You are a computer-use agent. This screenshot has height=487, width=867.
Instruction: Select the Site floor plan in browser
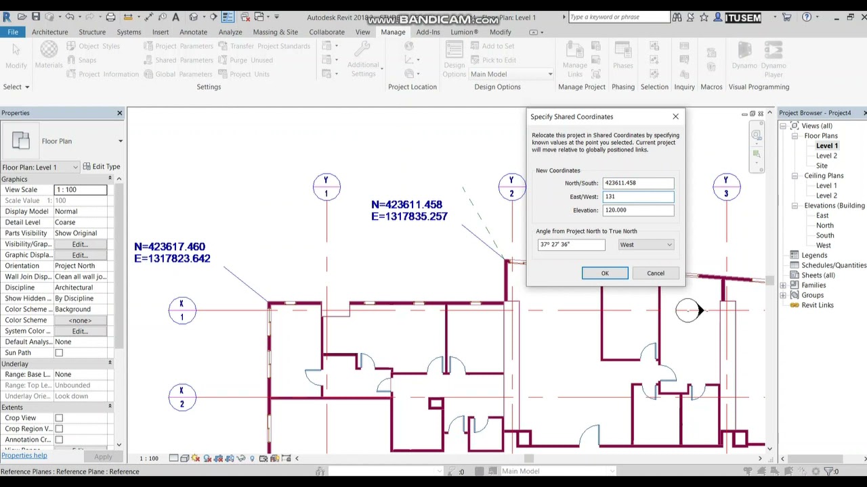click(x=822, y=166)
